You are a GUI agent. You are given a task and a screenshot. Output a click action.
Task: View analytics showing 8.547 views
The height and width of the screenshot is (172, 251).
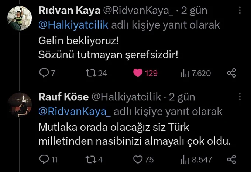(x=185, y=160)
